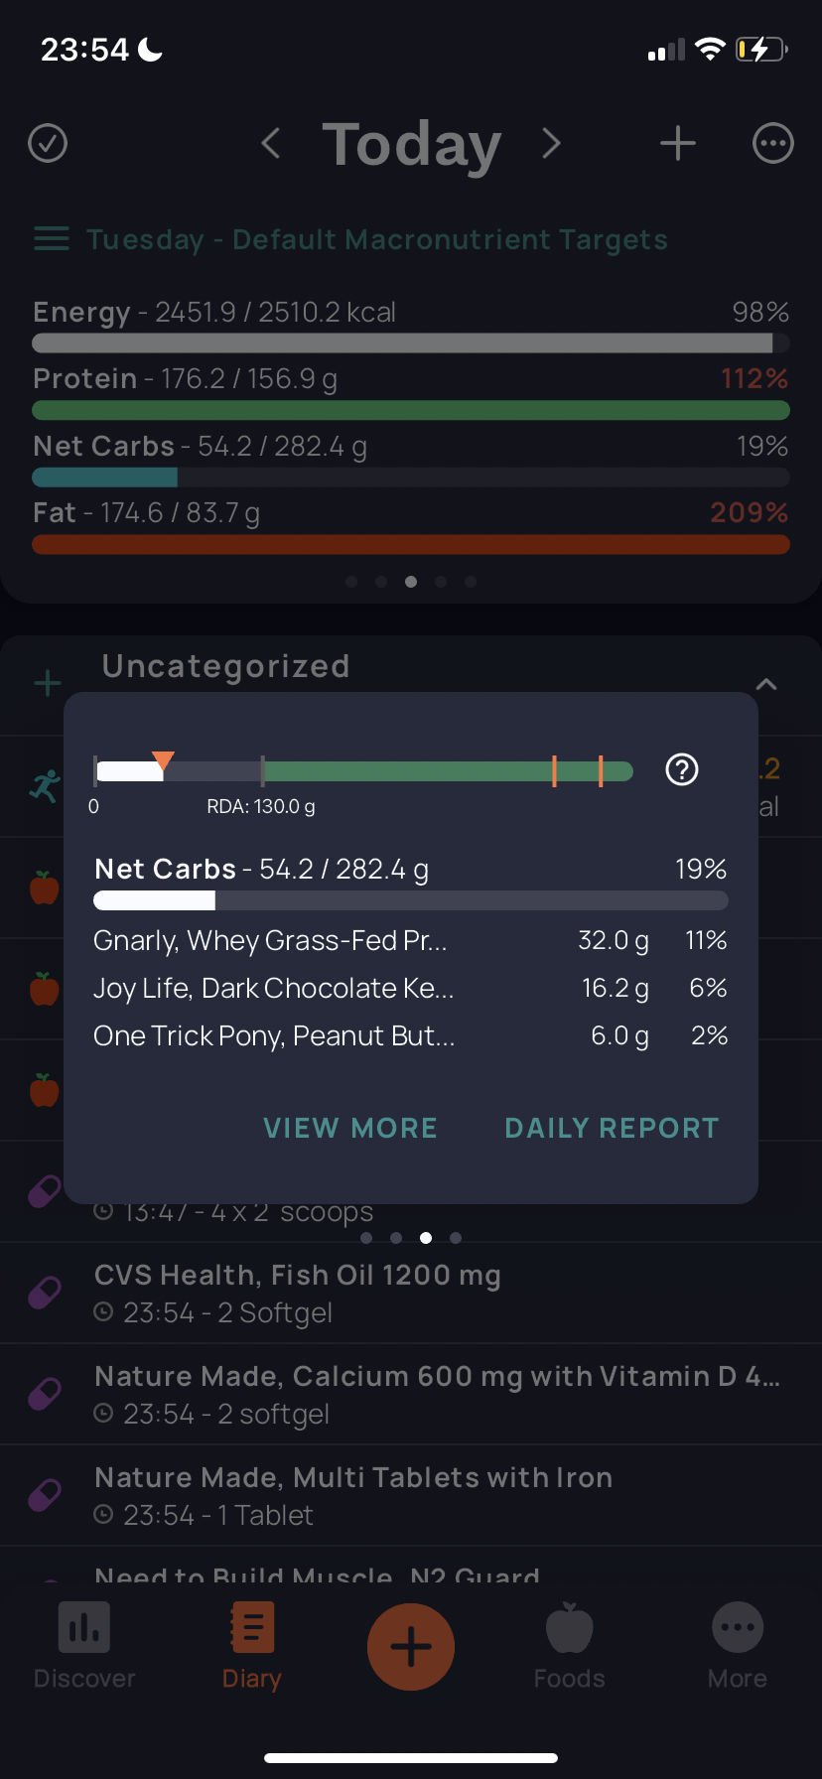
Task: Collapse the Uncategorized section chevron
Action: [766, 684]
